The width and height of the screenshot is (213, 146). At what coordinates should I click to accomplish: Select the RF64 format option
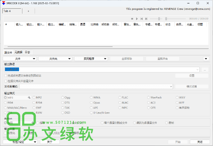point(37,103)
